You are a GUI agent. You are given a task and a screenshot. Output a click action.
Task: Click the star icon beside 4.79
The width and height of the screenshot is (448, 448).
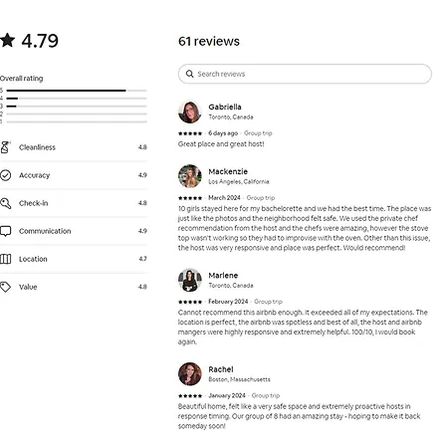click(7, 40)
